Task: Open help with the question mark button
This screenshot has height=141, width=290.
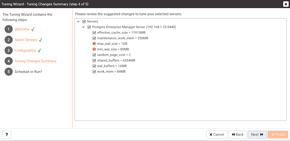Action: [7, 135]
